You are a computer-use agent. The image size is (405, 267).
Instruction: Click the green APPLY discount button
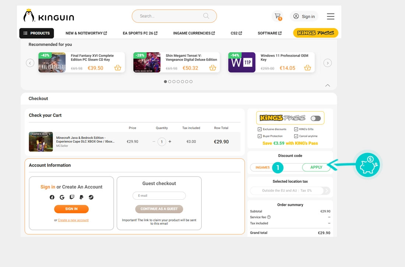click(316, 167)
